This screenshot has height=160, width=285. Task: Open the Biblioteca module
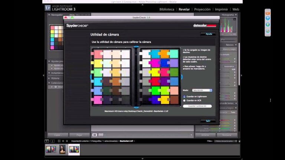[167, 9]
